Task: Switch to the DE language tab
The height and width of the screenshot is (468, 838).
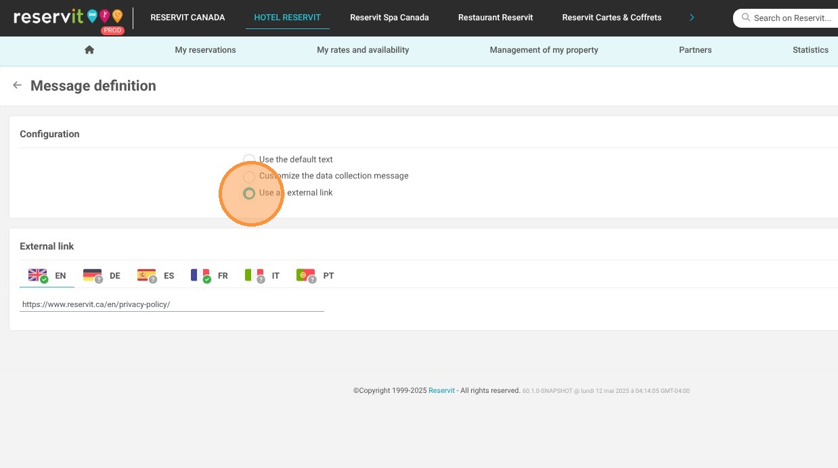Action: coord(102,275)
